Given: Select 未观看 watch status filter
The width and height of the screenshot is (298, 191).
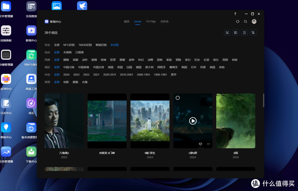Looking at the screenshot, I should [67, 52].
